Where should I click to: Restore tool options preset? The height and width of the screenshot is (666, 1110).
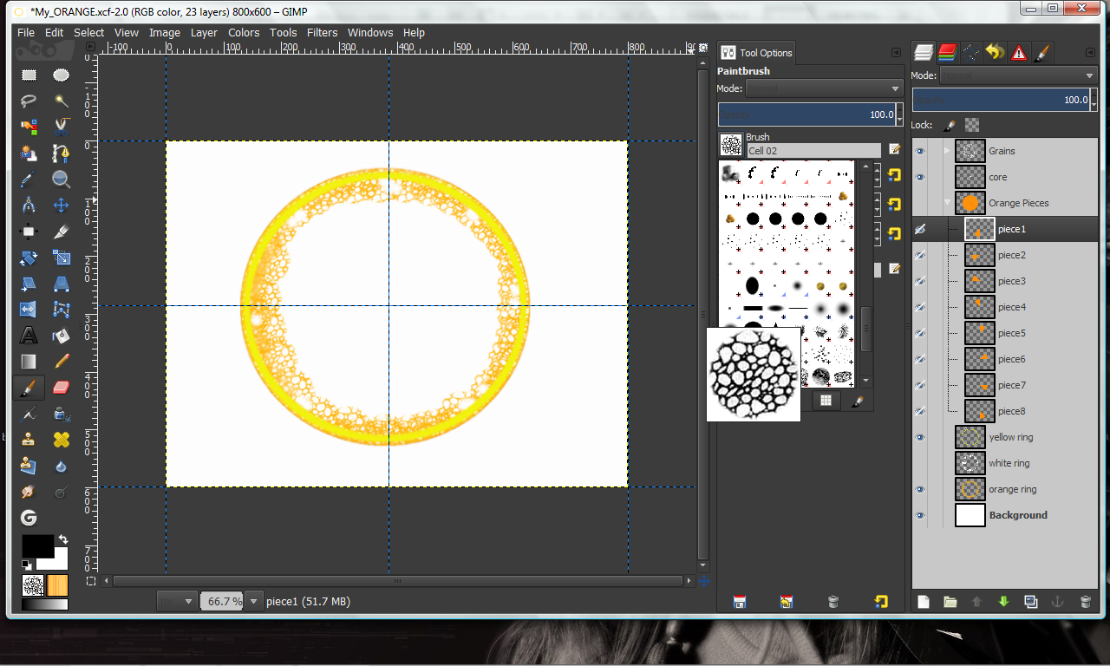pos(787,602)
